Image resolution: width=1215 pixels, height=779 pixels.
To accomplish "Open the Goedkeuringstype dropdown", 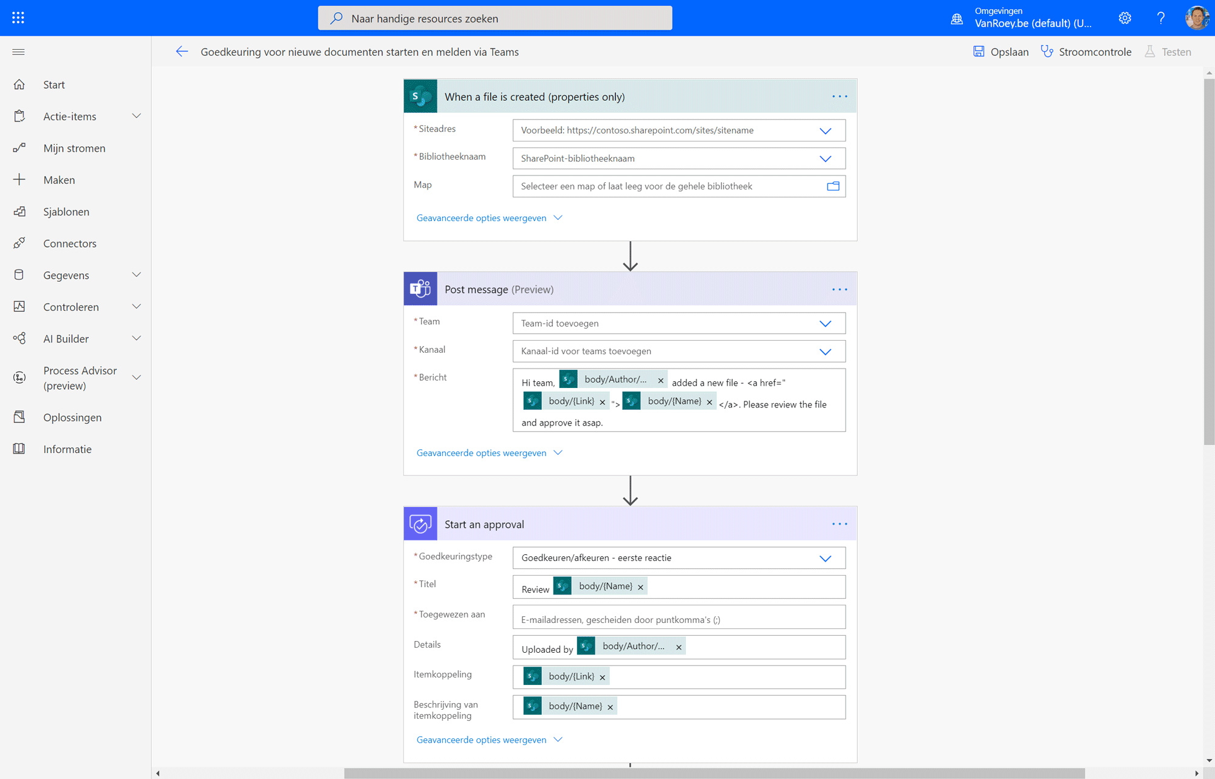I will pyautogui.click(x=825, y=558).
